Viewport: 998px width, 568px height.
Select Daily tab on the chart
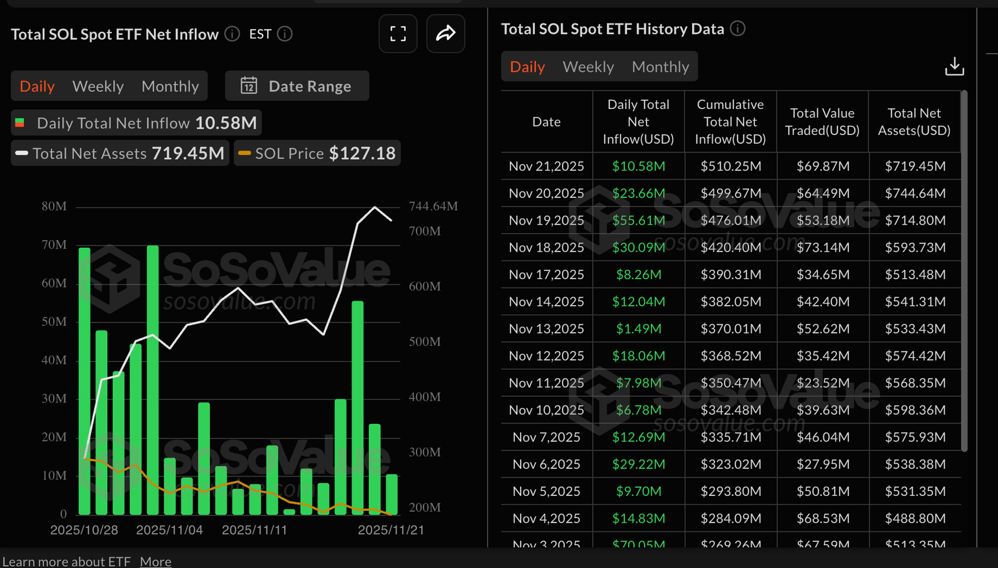point(37,86)
